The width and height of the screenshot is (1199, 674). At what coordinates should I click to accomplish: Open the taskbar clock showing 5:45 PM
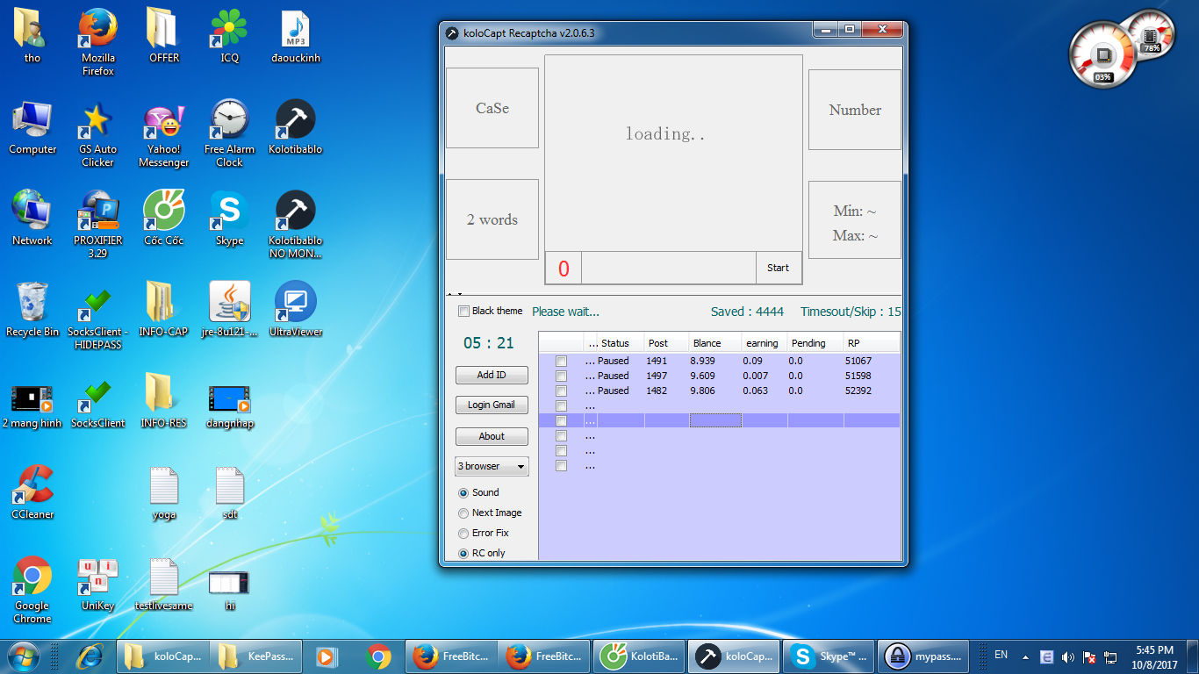[x=1154, y=656]
